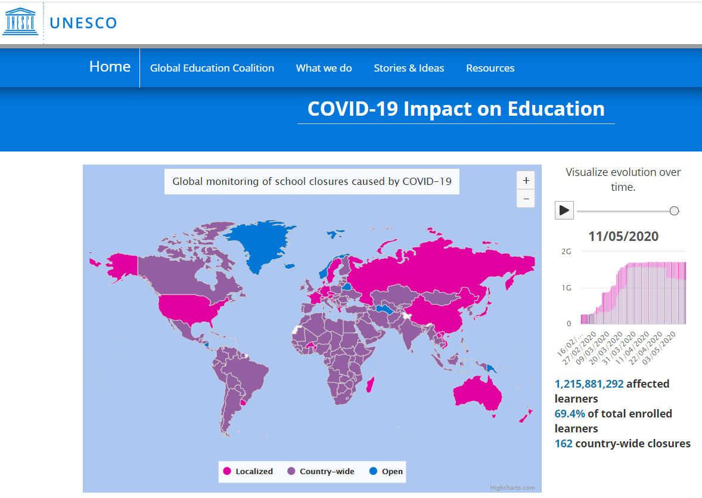Open the Global Education Coalition menu
This screenshot has height=498, width=702.
212,68
